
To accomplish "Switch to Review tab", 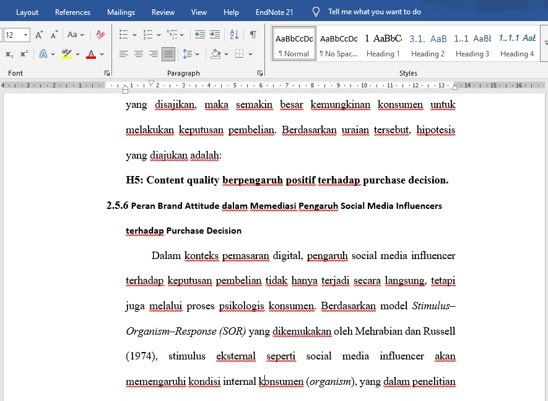I will 163,12.
